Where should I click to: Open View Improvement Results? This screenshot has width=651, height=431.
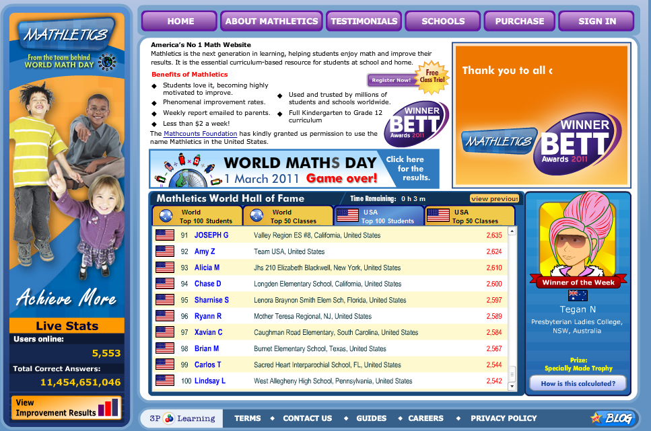(x=67, y=407)
